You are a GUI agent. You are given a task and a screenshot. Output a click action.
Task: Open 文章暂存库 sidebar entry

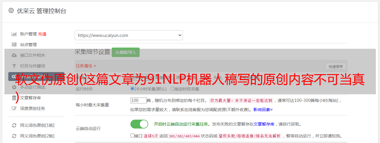(x=31, y=98)
